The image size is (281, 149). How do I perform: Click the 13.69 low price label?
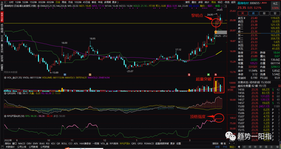tap(55, 72)
